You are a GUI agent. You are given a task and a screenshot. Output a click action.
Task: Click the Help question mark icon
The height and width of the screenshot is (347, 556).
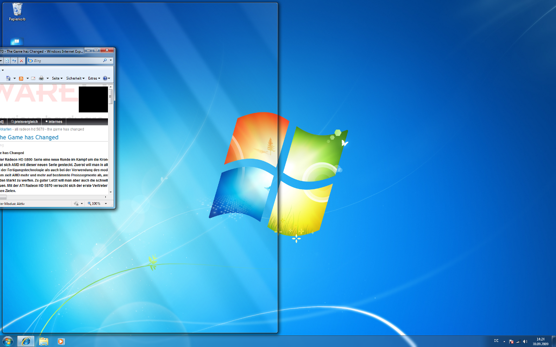tap(105, 78)
